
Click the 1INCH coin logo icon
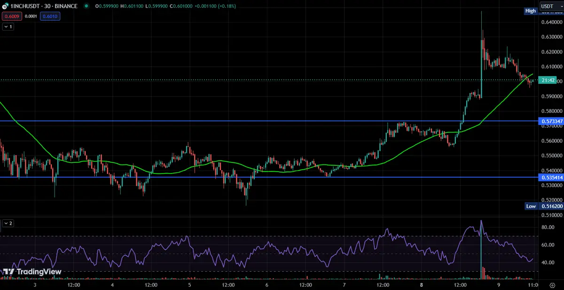5,7
